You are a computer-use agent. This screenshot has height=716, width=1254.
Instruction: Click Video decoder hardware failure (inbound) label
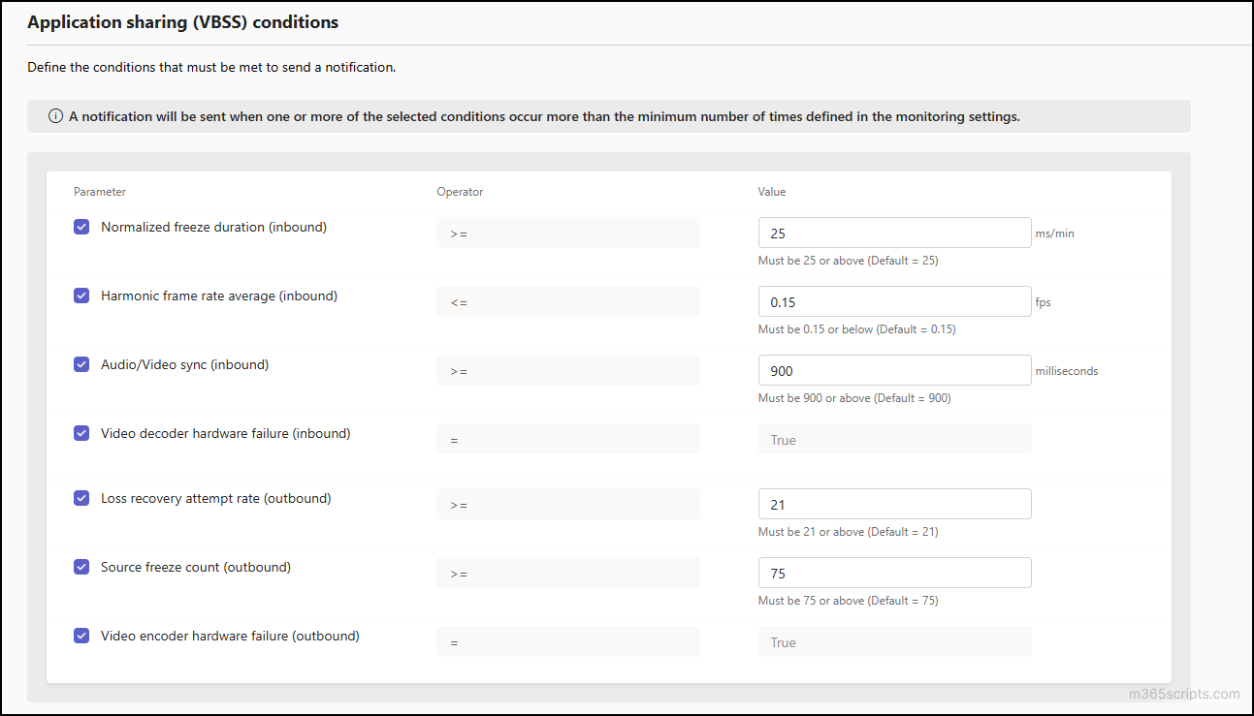(226, 434)
